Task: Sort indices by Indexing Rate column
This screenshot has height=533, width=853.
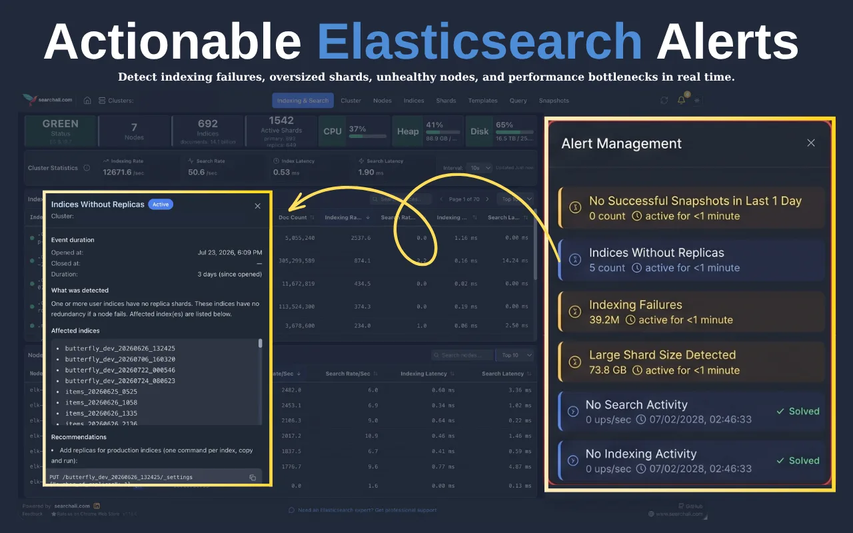Action: [347, 217]
